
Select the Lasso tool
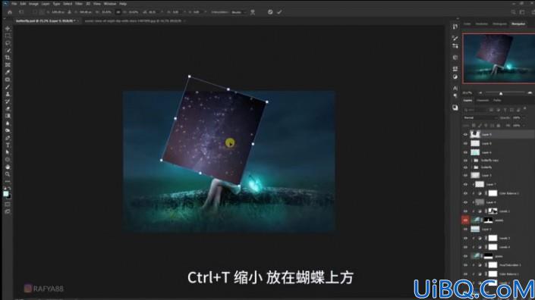point(8,43)
